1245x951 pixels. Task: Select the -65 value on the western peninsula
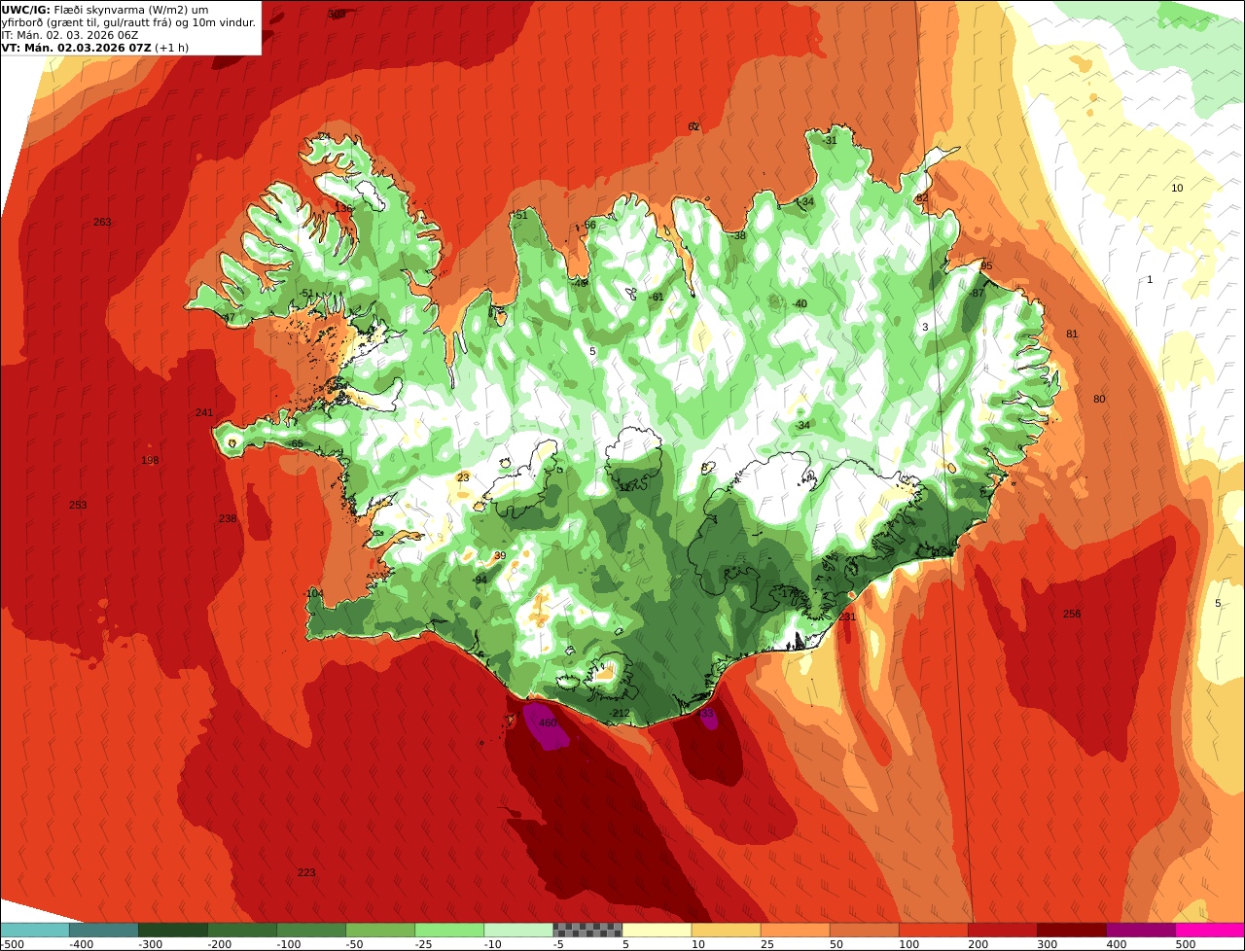pos(296,444)
